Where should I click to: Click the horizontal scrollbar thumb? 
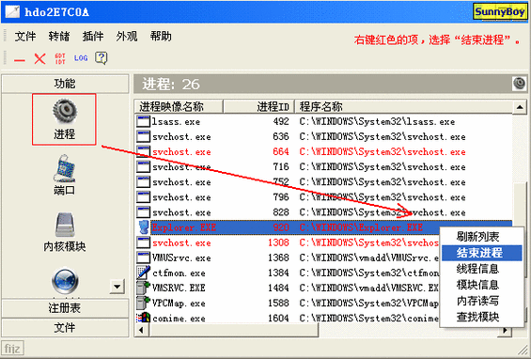(x=234, y=330)
